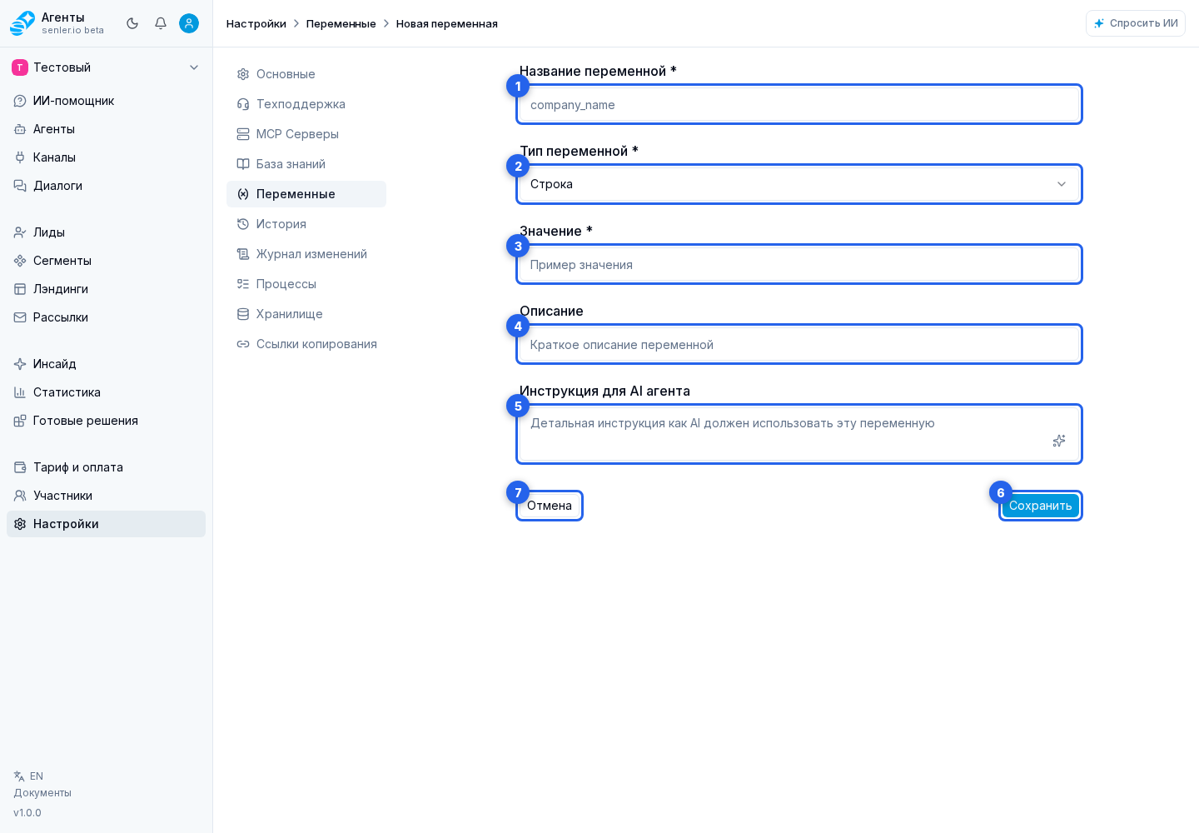Focus the Описание input field
The image size is (1199, 833).
[x=799, y=344]
